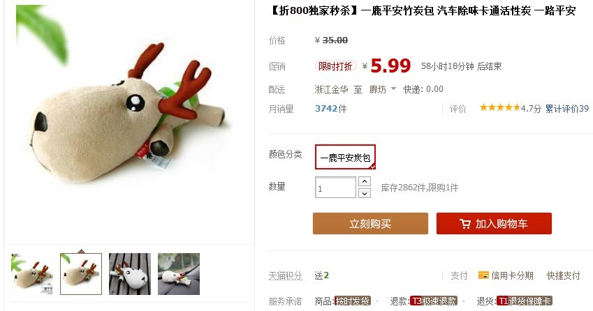Click the shopping cart icon on 加入购物车

(x=465, y=224)
